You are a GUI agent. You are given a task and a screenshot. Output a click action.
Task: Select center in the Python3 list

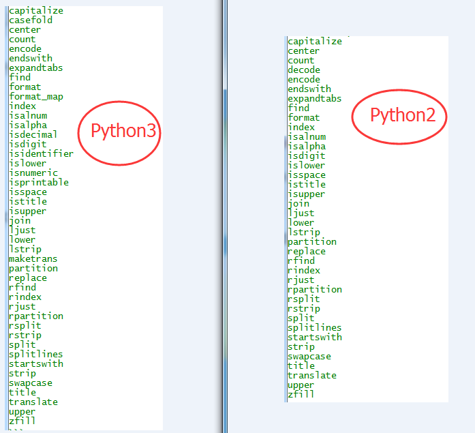click(25, 30)
